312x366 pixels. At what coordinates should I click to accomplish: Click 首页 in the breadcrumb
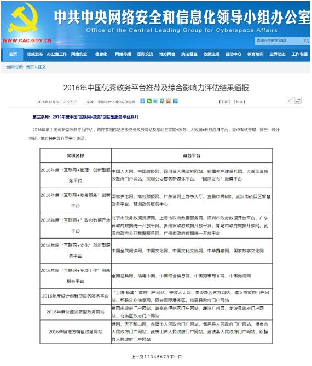tap(30, 67)
